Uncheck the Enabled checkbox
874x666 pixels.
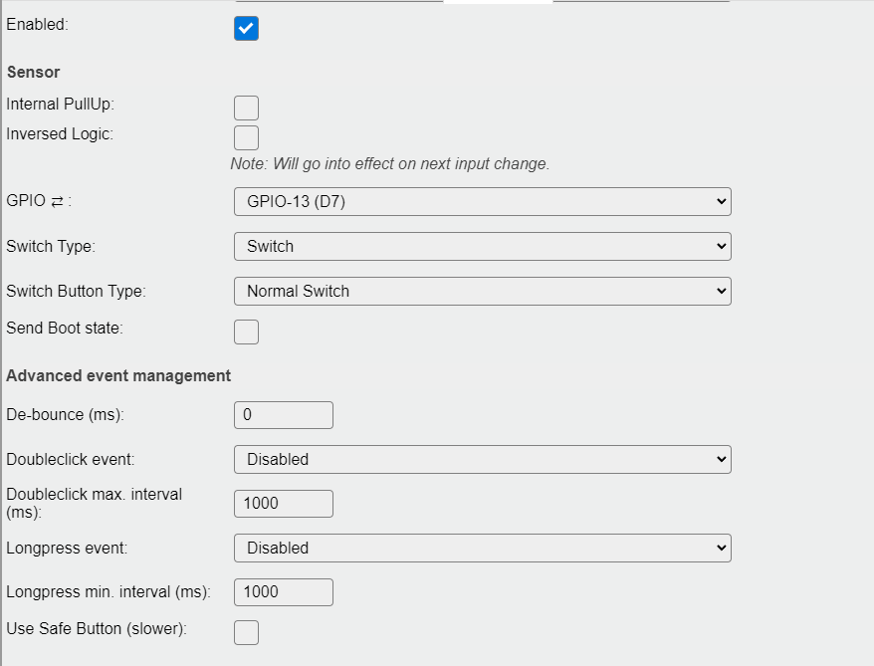point(246,29)
